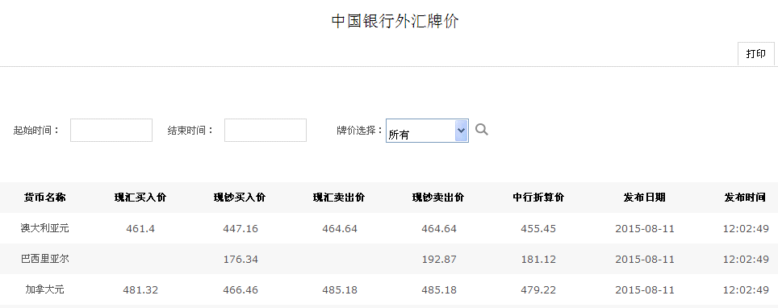Focus the 结束时间 input field
The image size is (778, 308).
[x=266, y=130]
